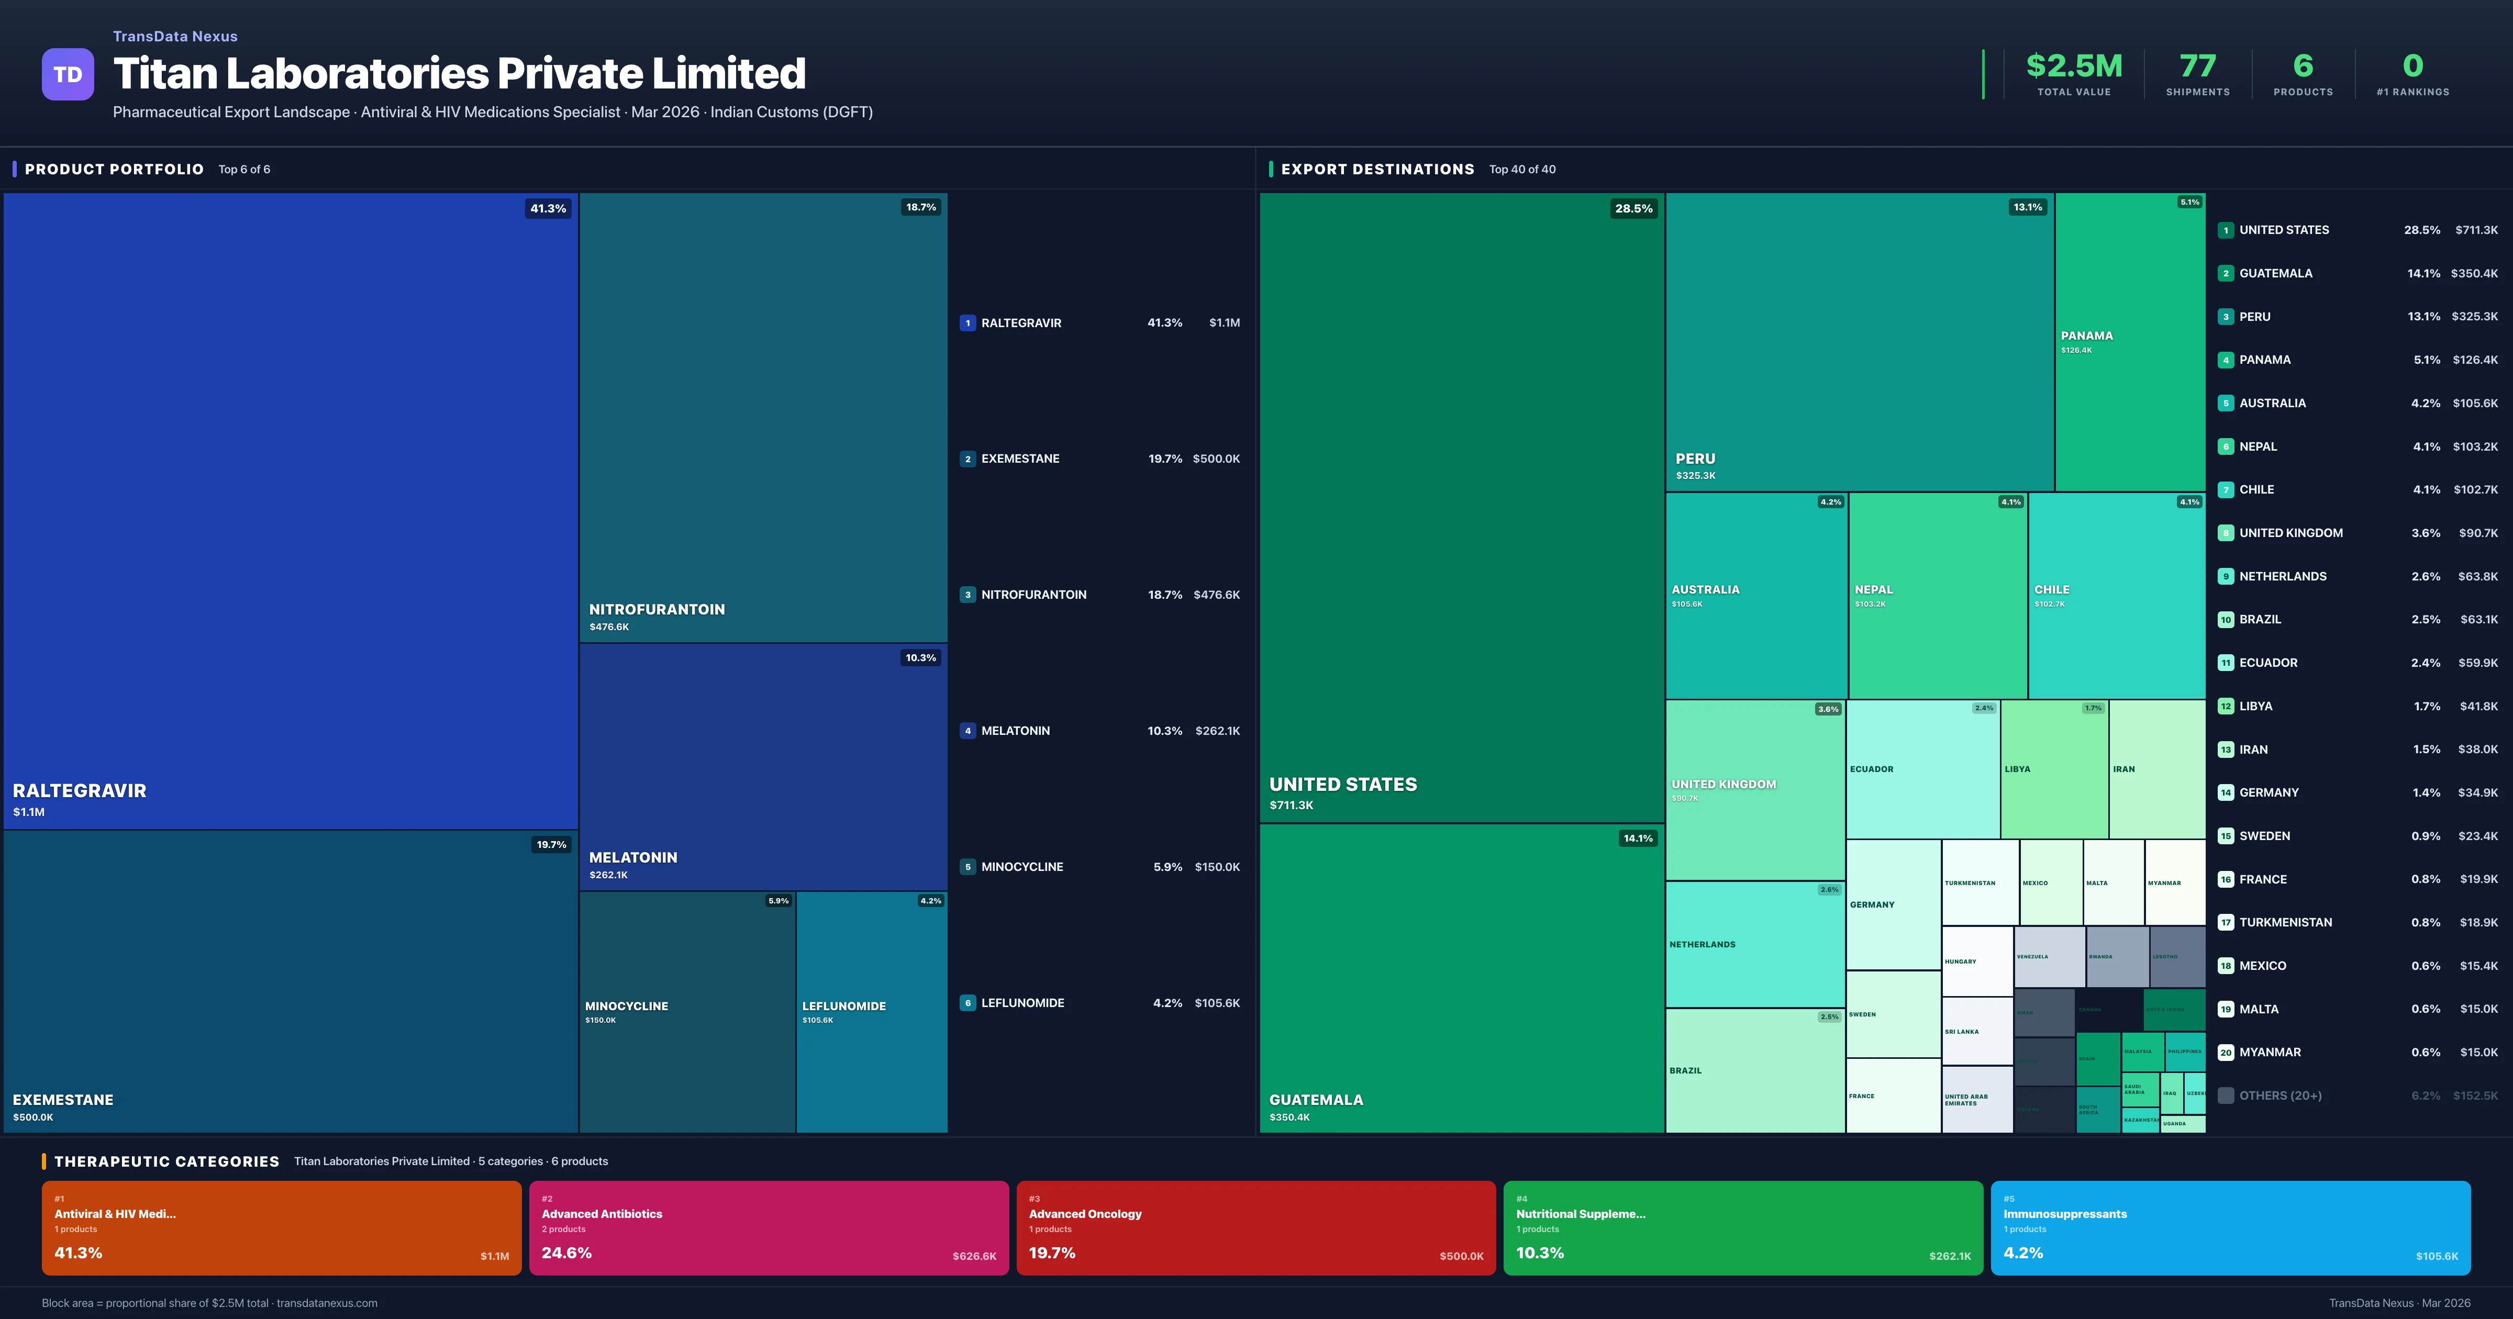
Task: Click the Export Destinations section heading
Action: click(1376, 170)
